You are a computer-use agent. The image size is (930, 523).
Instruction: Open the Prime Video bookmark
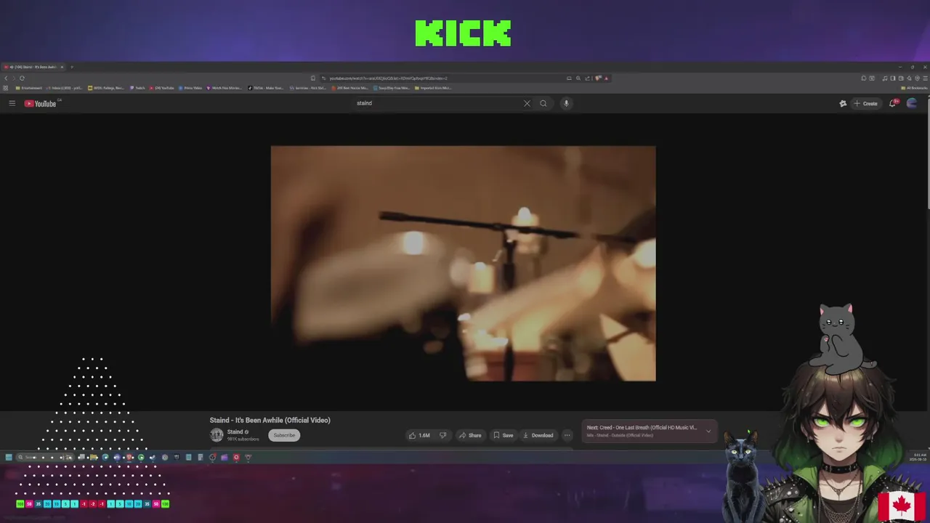click(x=190, y=88)
